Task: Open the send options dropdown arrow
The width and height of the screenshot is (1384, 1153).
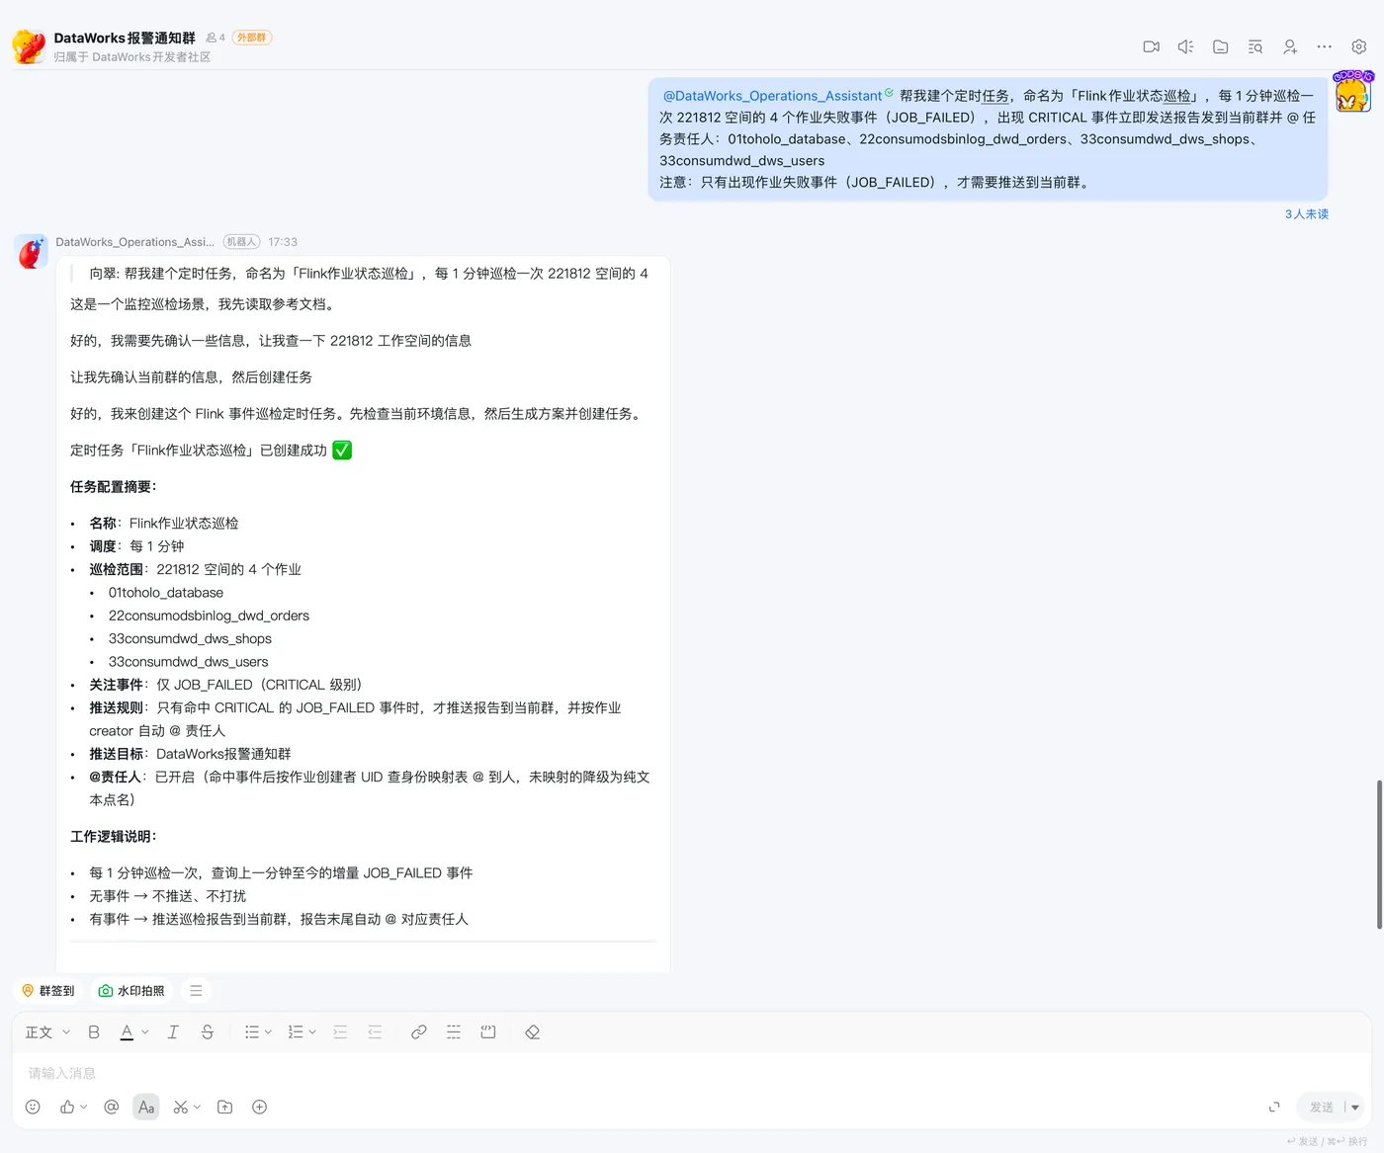Action: coord(1355,1108)
